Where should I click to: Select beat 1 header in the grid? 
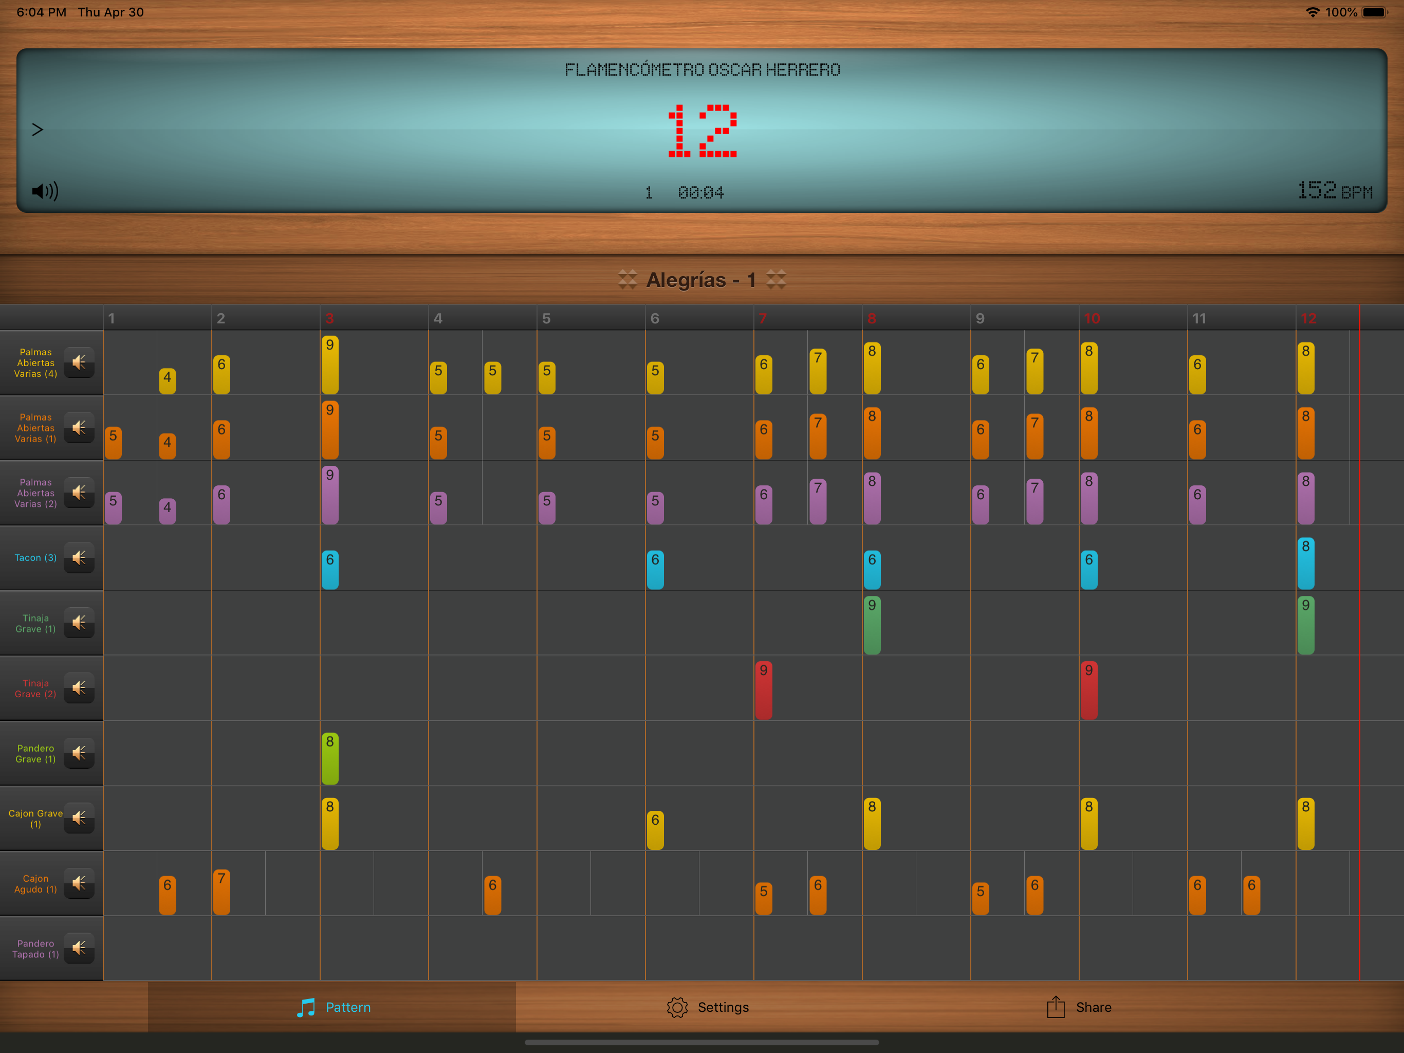coord(157,318)
